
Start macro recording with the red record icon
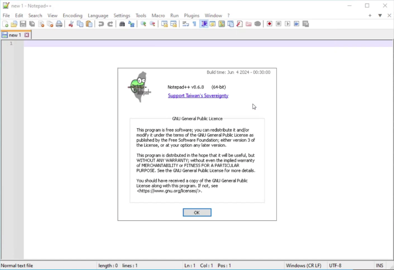tap(269, 24)
